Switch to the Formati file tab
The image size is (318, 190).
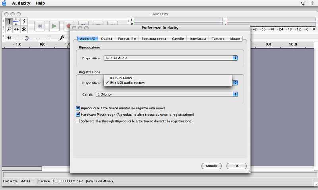point(127,38)
